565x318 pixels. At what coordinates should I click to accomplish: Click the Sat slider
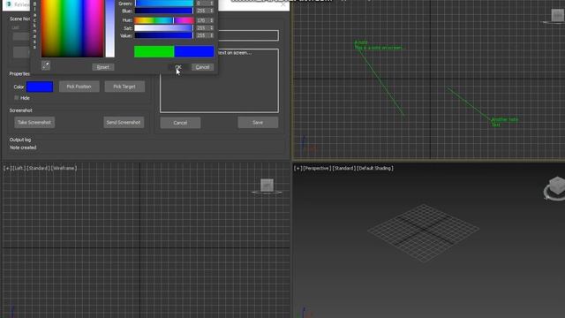pyautogui.click(x=164, y=28)
